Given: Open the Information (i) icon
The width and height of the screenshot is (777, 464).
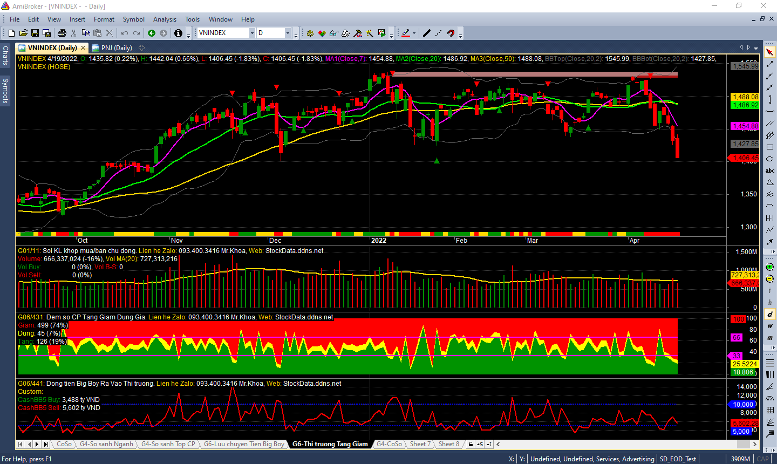Looking at the screenshot, I should (x=179, y=33).
